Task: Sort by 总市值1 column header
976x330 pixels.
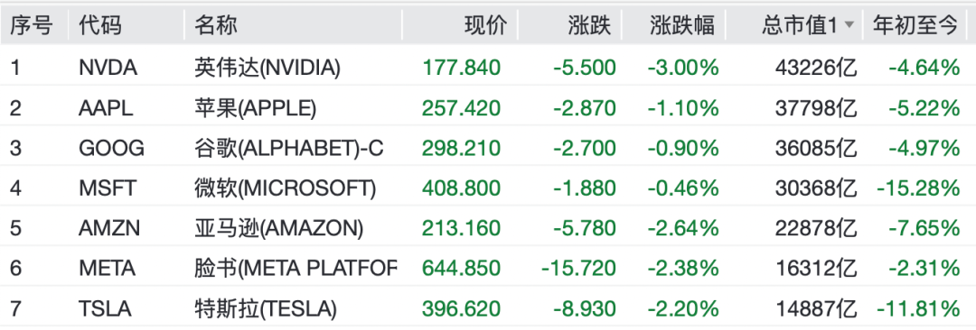Action: 799,25
